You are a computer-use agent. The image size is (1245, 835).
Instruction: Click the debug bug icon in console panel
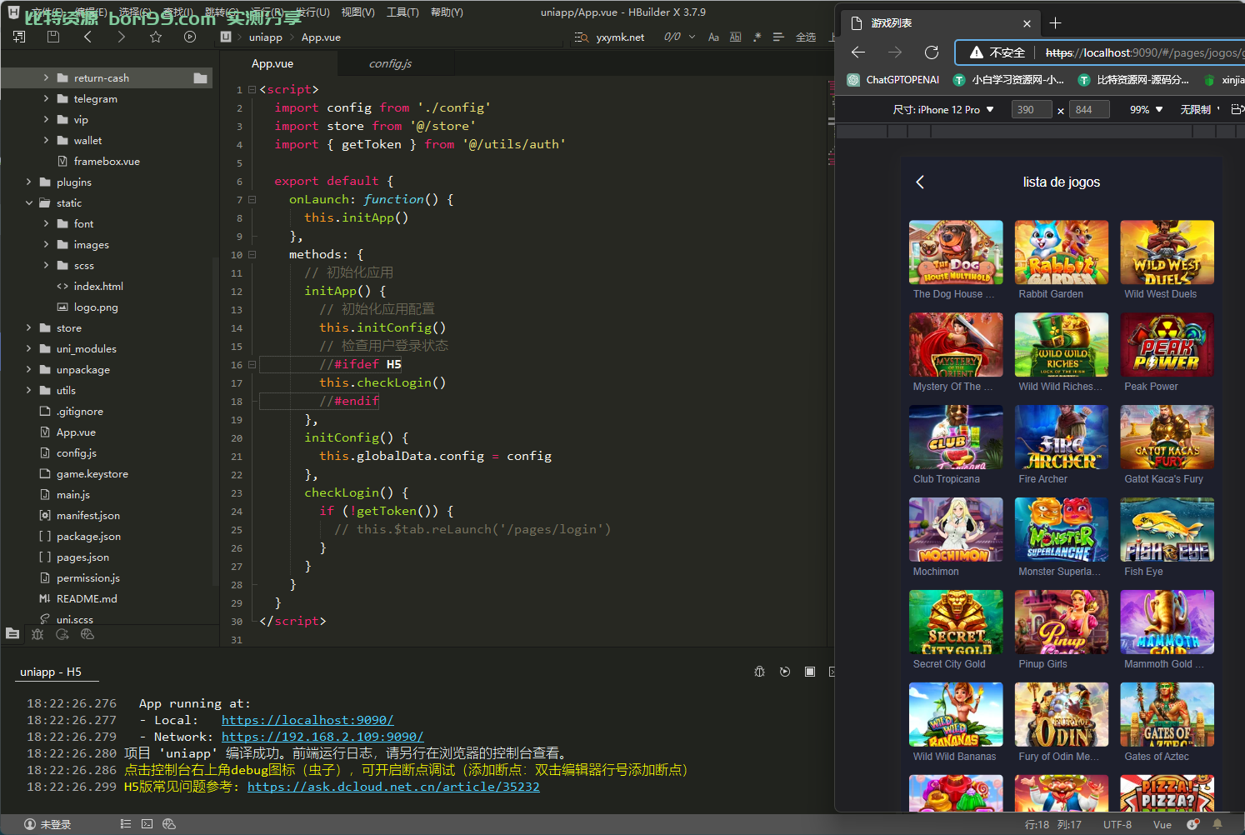click(759, 672)
